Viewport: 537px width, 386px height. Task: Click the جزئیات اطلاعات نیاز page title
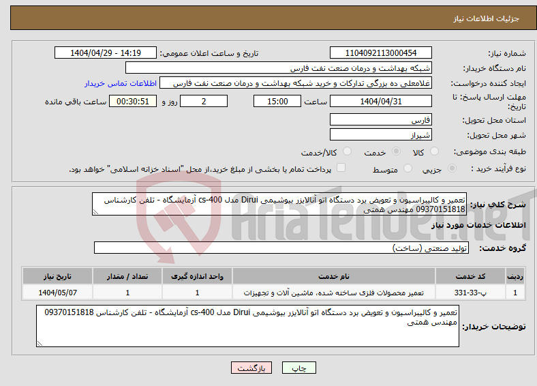coord(487,18)
